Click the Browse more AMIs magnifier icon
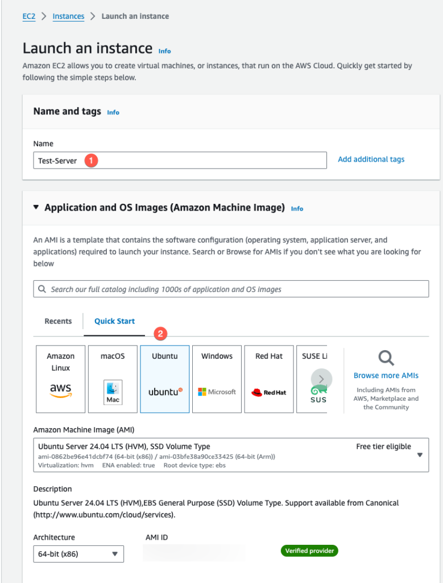The height and width of the screenshot is (583, 443). point(386,358)
